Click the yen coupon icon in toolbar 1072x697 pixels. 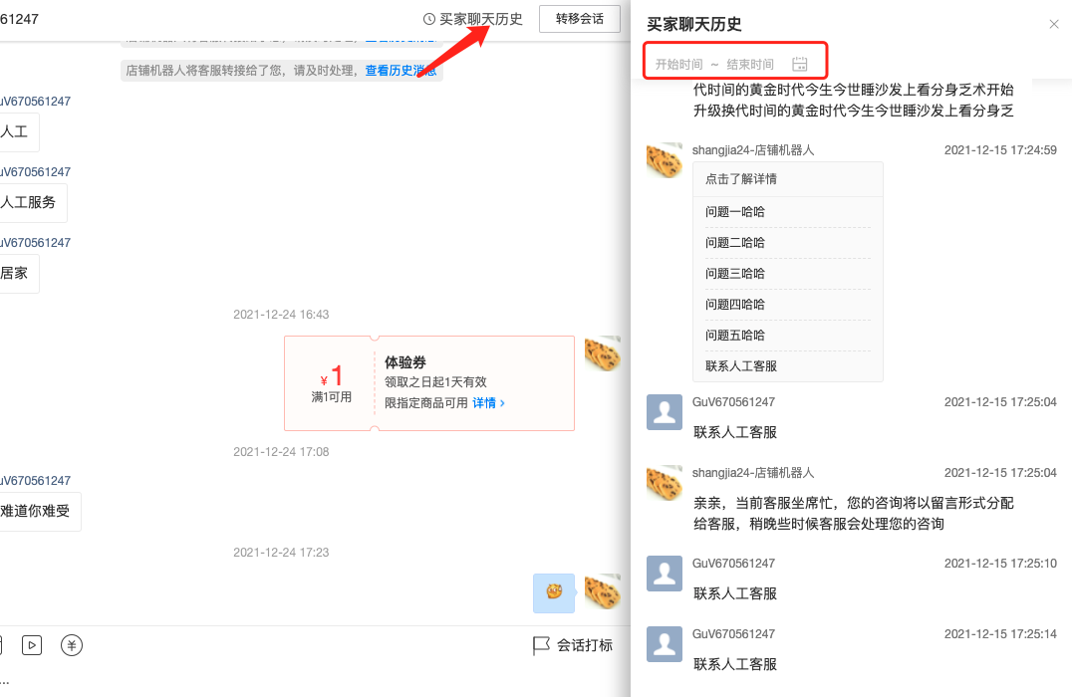coord(72,645)
